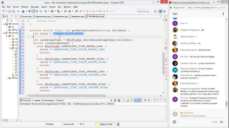Screen dimensions: 229x128
Task: Switch to the Search view tab
Action: [x=59, y=100]
